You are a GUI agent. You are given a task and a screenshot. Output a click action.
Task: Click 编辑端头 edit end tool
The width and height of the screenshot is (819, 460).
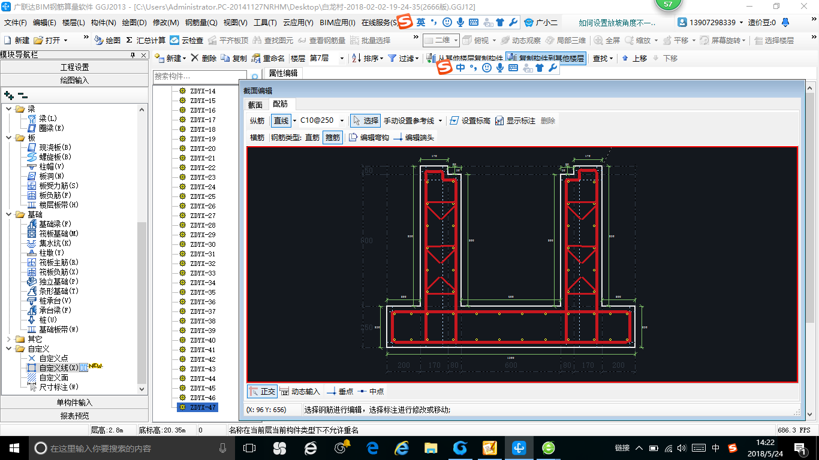click(414, 137)
